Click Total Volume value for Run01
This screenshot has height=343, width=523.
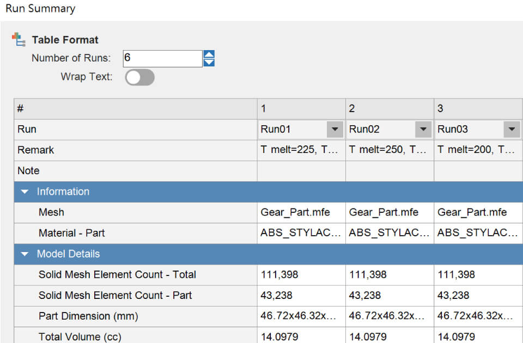[301, 336]
